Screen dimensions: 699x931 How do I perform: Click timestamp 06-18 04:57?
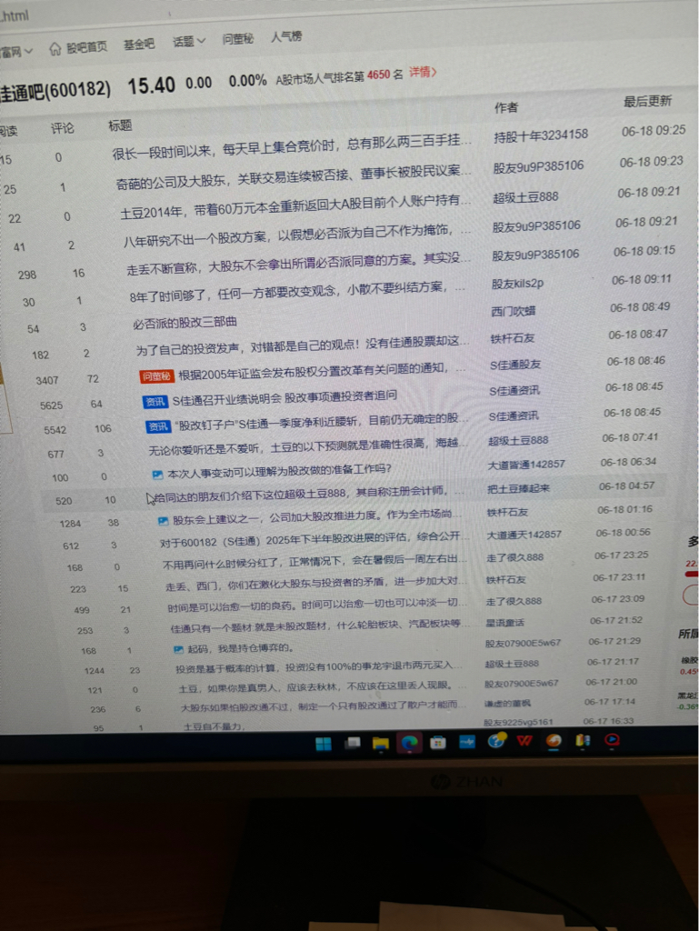tap(626, 486)
